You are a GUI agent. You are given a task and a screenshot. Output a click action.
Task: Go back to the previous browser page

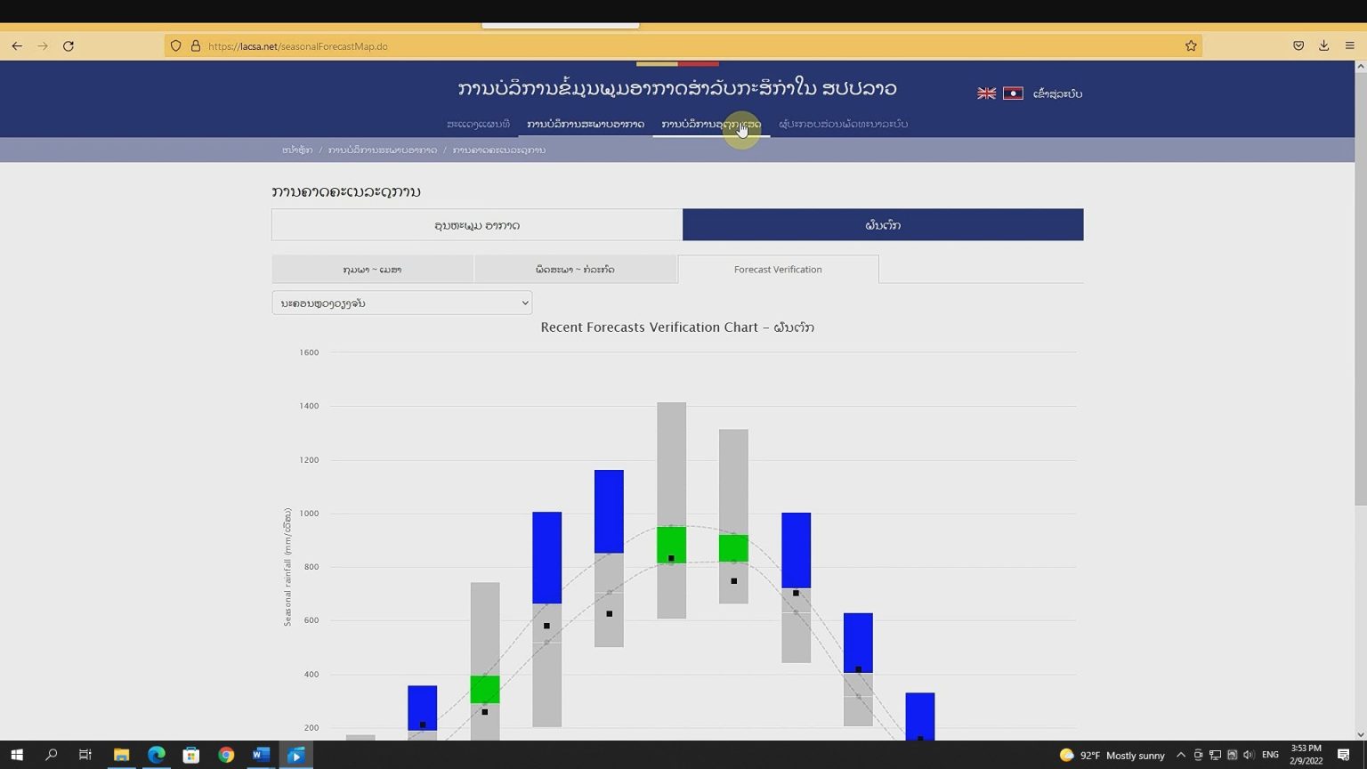17,46
